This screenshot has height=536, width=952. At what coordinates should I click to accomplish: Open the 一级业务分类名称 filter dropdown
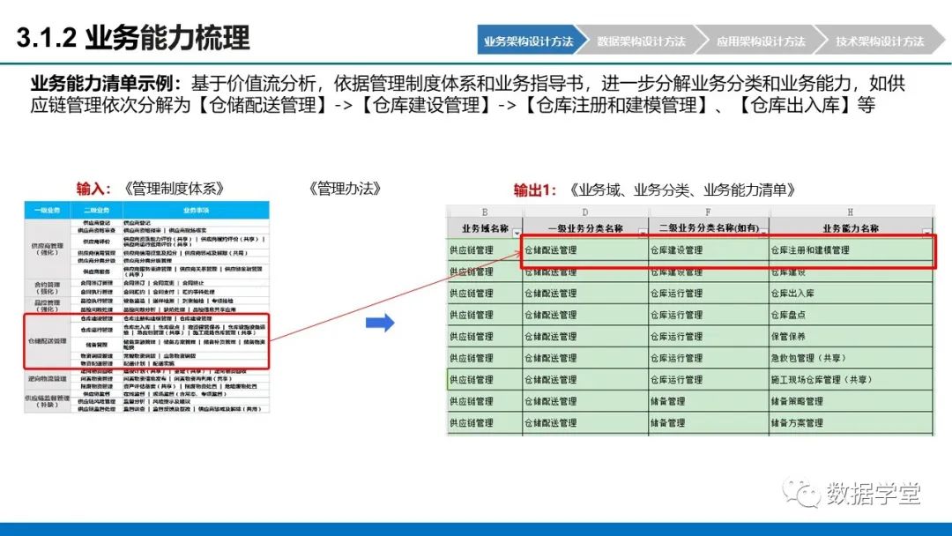point(642,232)
